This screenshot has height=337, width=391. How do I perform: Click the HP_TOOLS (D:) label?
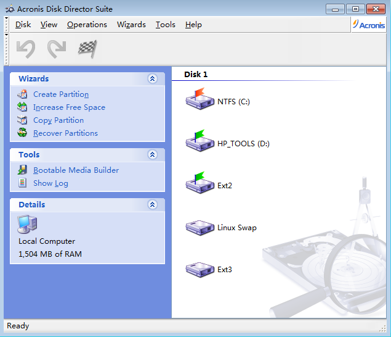pyautogui.click(x=243, y=144)
